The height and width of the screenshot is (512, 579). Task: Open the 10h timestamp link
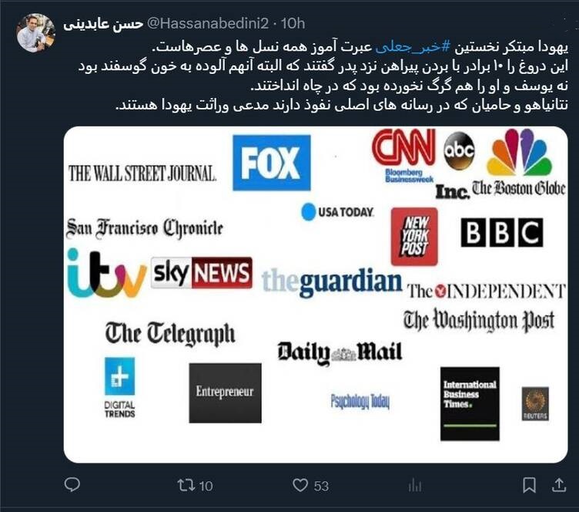[x=293, y=24]
